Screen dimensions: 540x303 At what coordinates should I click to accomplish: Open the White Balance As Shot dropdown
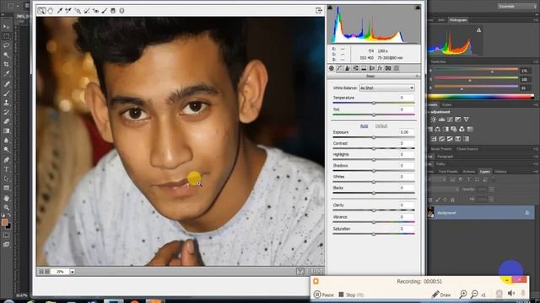click(x=386, y=88)
